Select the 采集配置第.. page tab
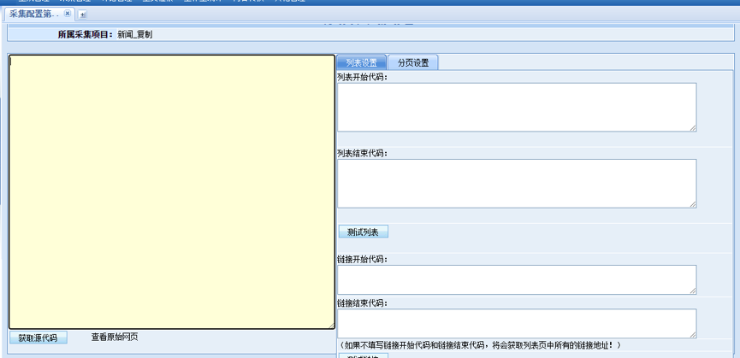 34,14
